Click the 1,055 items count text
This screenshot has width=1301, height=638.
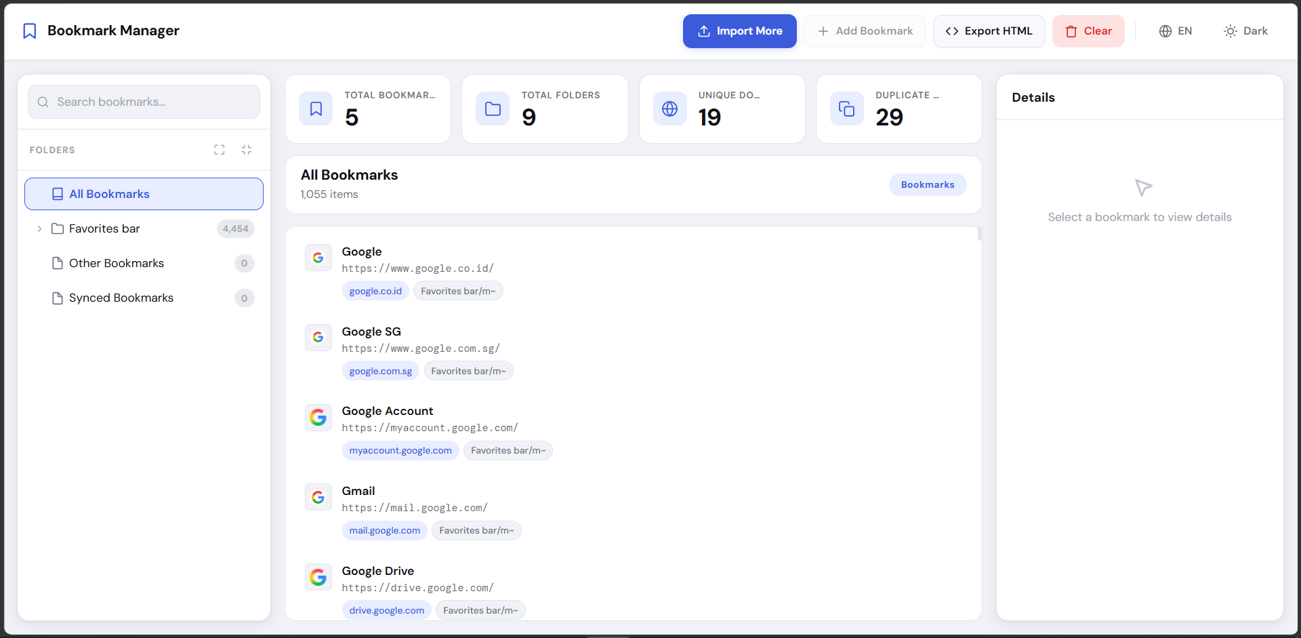click(329, 195)
